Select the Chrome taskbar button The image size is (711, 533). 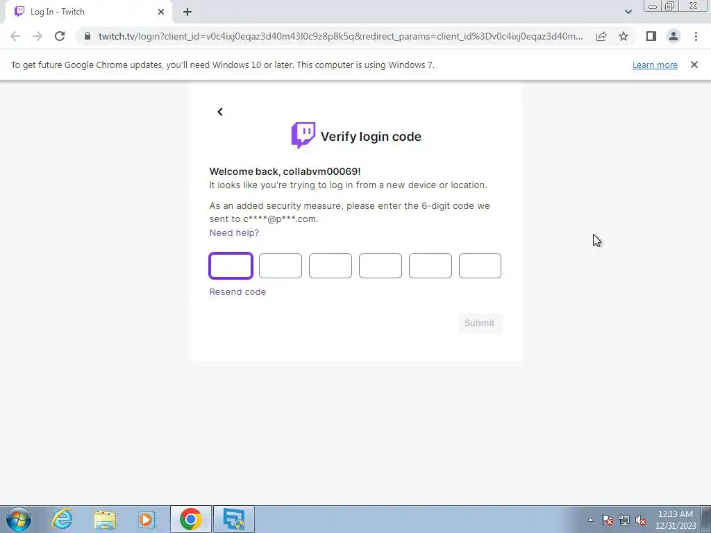[x=191, y=519]
